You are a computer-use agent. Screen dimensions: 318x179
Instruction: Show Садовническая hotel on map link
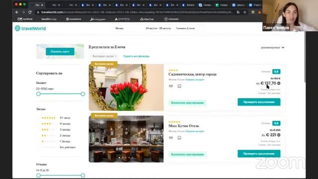click(x=195, y=80)
